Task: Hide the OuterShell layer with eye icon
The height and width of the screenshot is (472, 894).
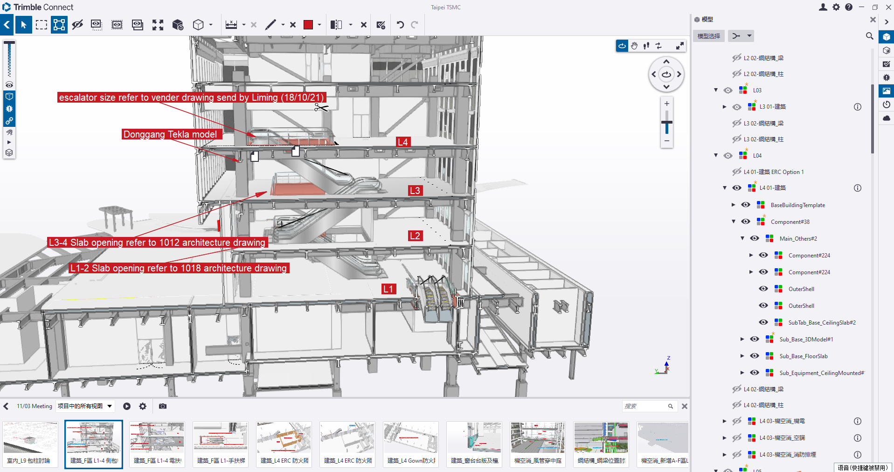Action: click(x=763, y=289)
